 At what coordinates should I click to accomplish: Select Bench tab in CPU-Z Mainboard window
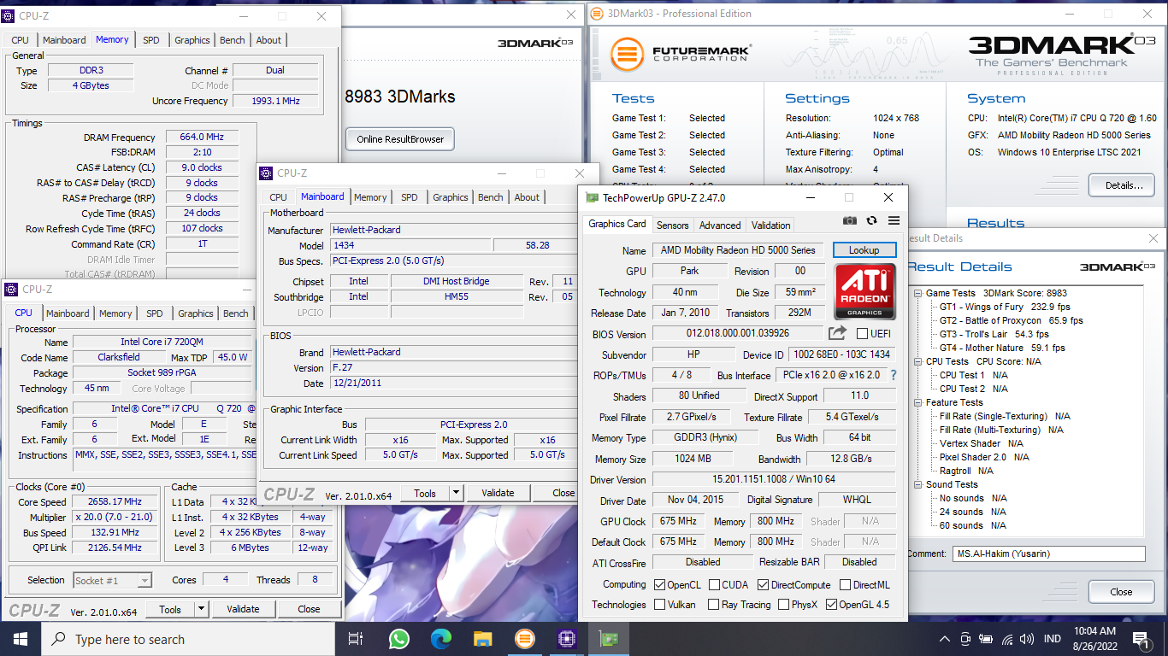coord(491,197)
